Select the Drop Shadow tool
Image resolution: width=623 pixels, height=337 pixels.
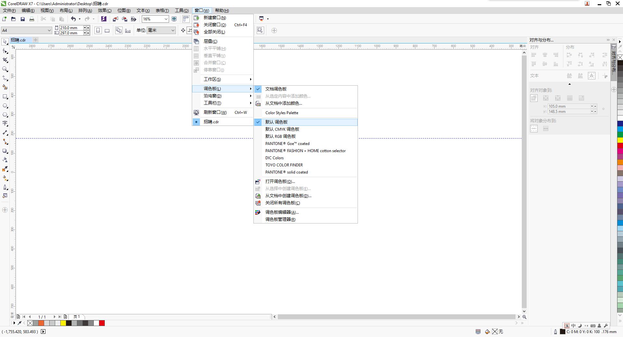pos(5,151)
